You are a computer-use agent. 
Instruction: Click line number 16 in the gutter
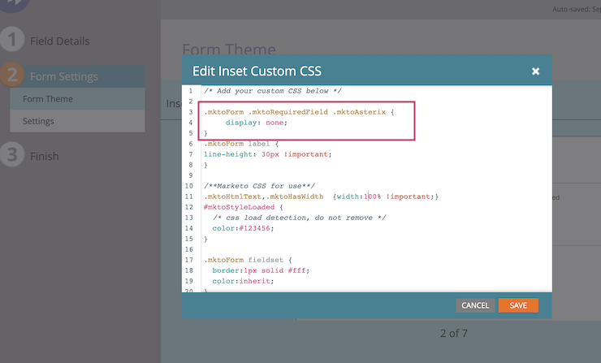[x=189, y=249]
